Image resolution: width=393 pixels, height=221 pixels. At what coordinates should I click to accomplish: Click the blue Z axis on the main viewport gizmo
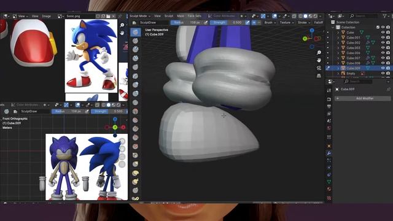click(312, 31)
